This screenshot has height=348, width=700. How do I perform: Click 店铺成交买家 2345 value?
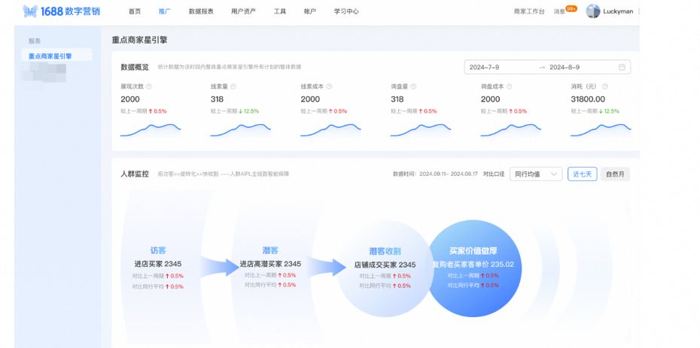(x=385, y=265)
